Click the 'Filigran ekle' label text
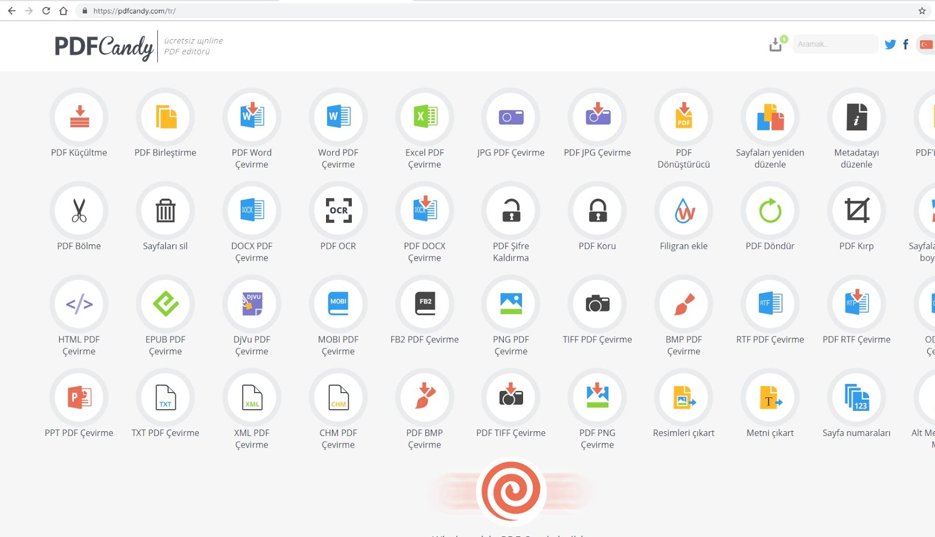935x537 pixels. [x=684, y=246]
